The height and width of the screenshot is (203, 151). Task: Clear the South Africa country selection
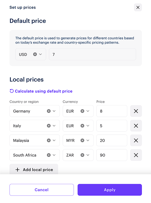click(x=49, y=155)
